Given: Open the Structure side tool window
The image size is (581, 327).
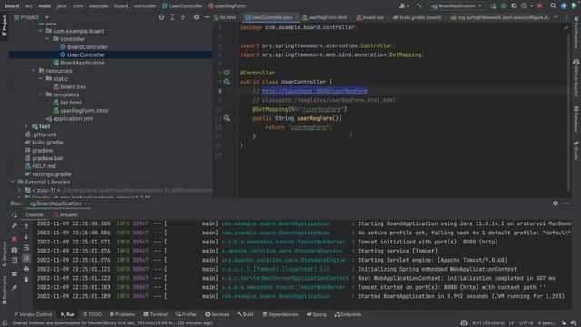Looking at the screenshot, I should pos(5,254).
